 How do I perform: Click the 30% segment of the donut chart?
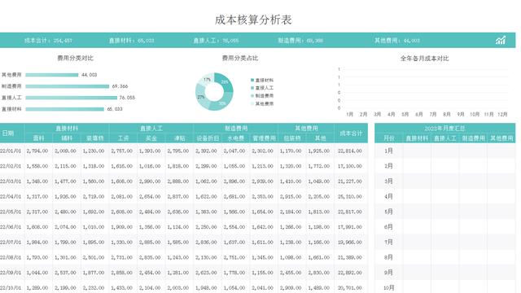(221, 103)
